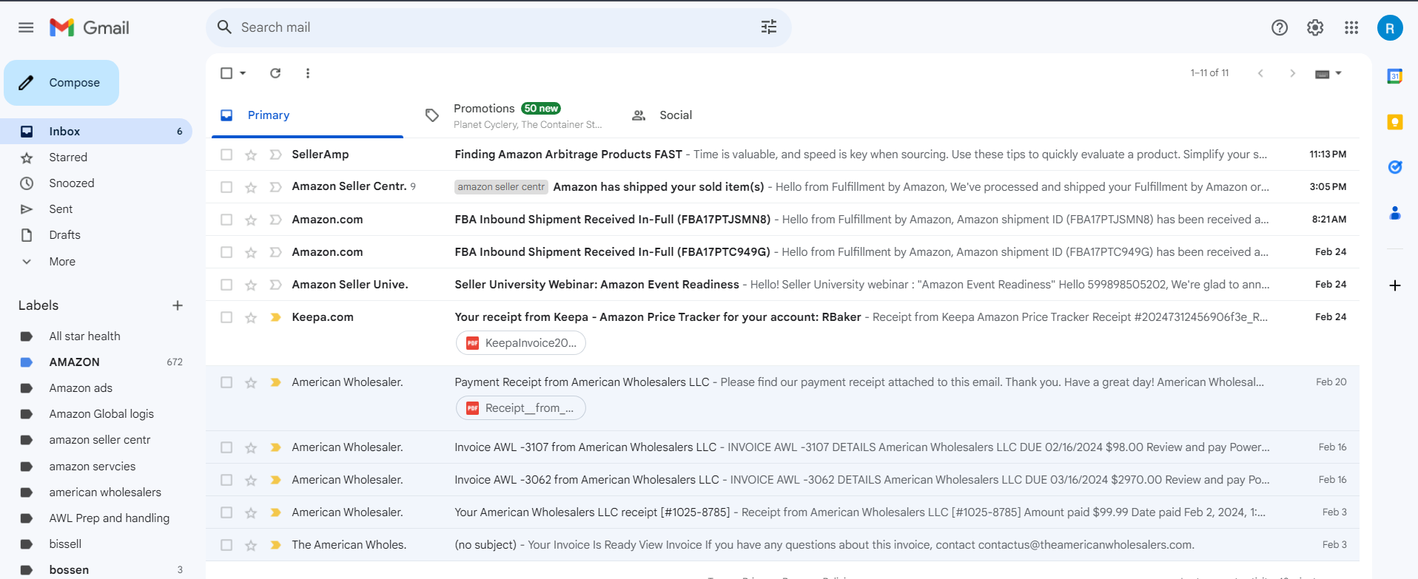This screenshot has height=579, width=1418.
Task: Select the Amazon Seller Centr. email checkbox
Action: click(226, 187)
